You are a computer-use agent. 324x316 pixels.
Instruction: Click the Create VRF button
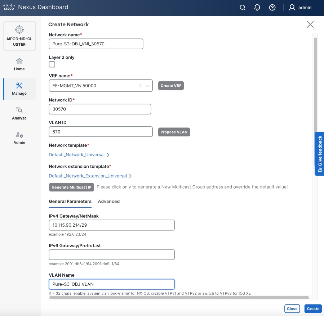tap(171, 86)
